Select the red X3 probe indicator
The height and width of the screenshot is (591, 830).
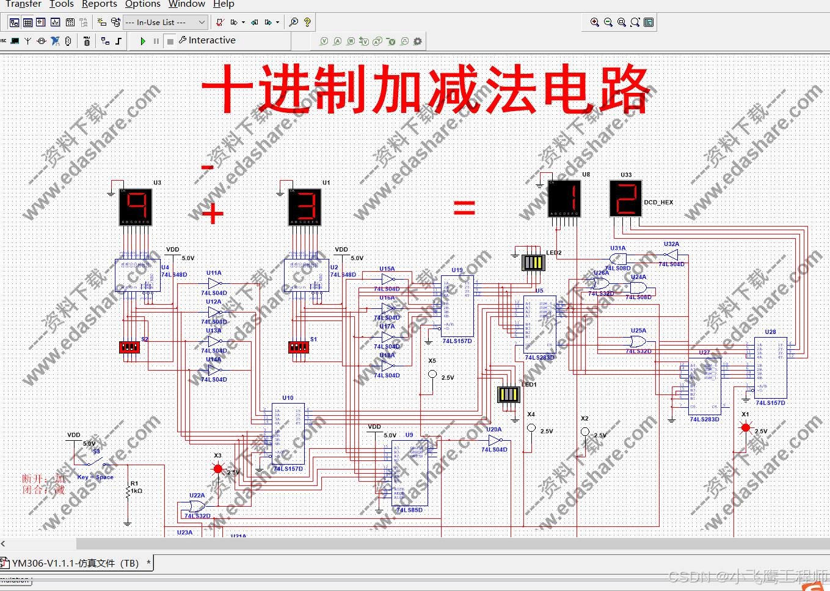218,469
